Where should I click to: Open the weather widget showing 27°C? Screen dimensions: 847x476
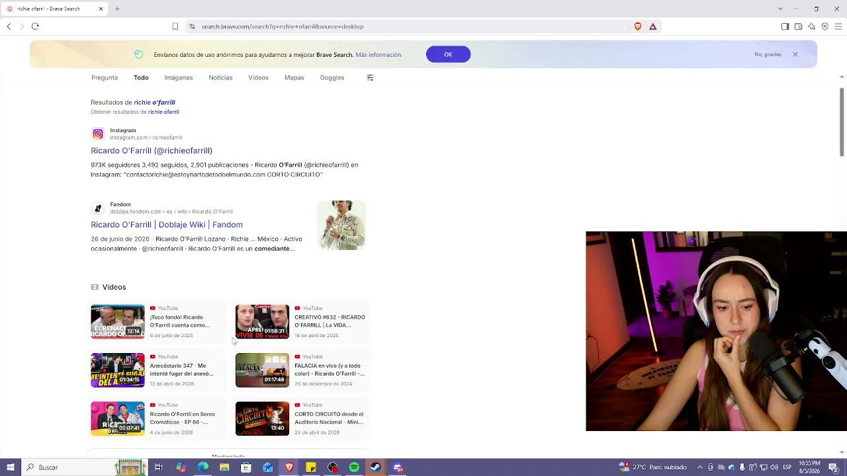(x=653, y=467)
